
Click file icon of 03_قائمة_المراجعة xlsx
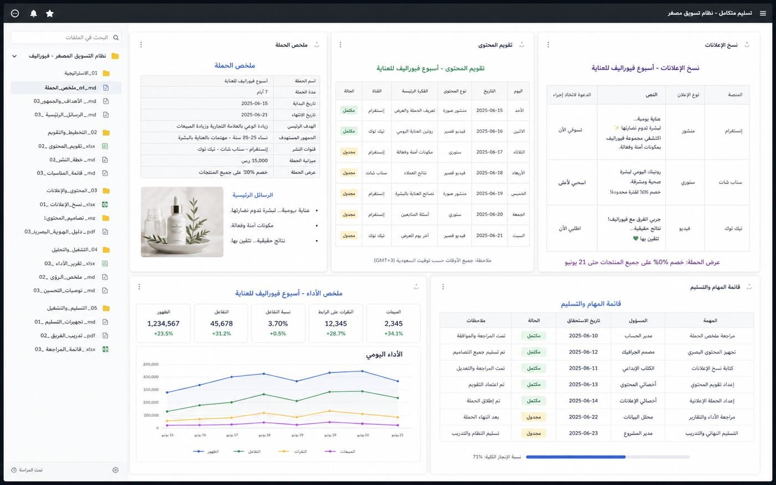[105, 349]
